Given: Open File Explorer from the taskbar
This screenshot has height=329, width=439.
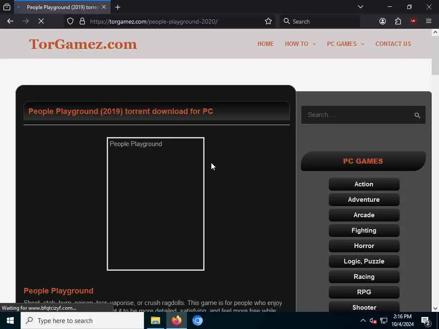Looking at the screenshot, I should 155,320.
